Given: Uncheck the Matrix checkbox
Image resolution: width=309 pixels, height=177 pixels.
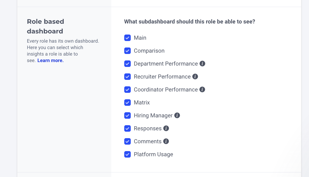Looking at the screenshot, I should click(127, 103).
